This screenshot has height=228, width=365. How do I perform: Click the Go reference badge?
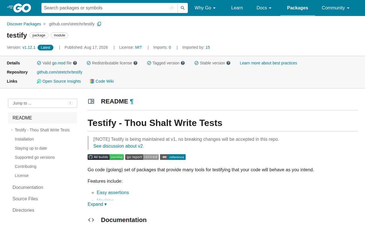pos(173,157)
